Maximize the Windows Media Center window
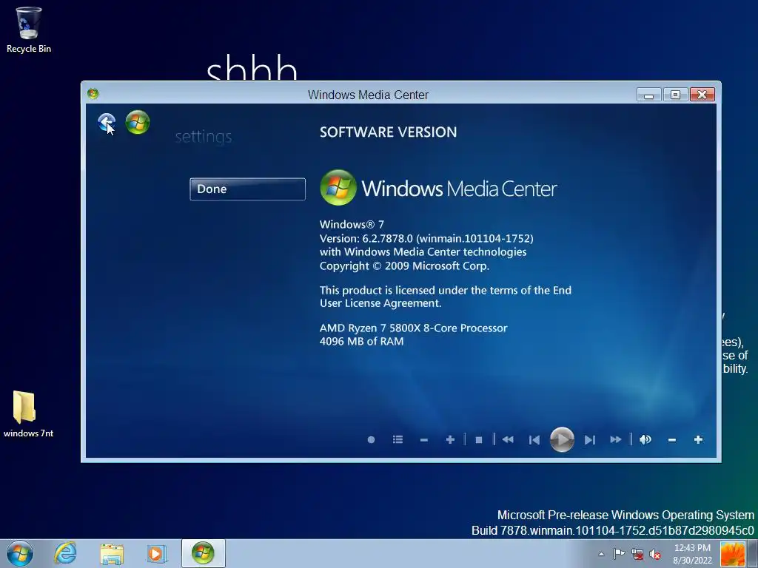 pos(675,95)
